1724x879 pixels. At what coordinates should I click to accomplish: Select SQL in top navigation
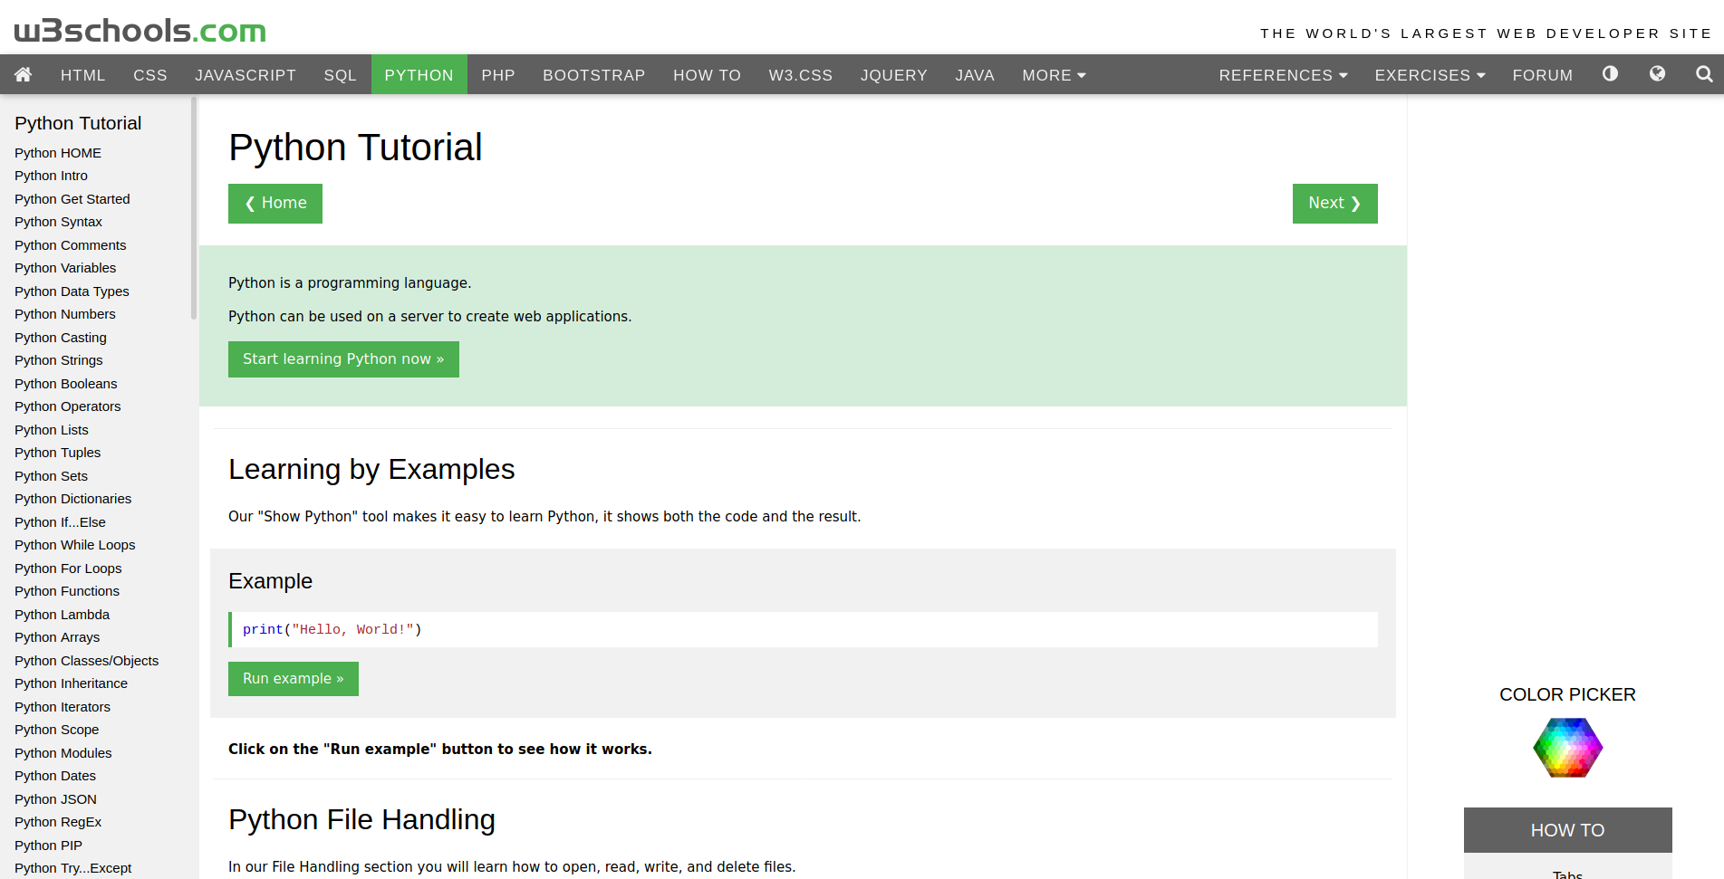(x=341, y=75)
